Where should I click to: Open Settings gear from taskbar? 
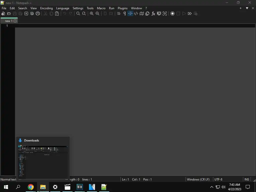coord(55,187)
